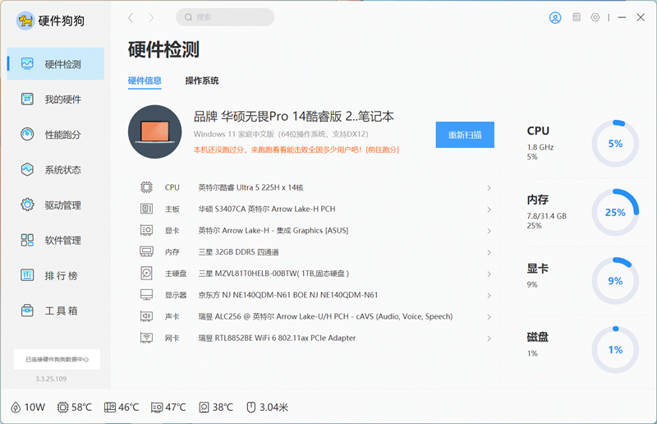657x424 pixels.
Task: Click the 主硬盘 disk icon
Action: point(146,273)
